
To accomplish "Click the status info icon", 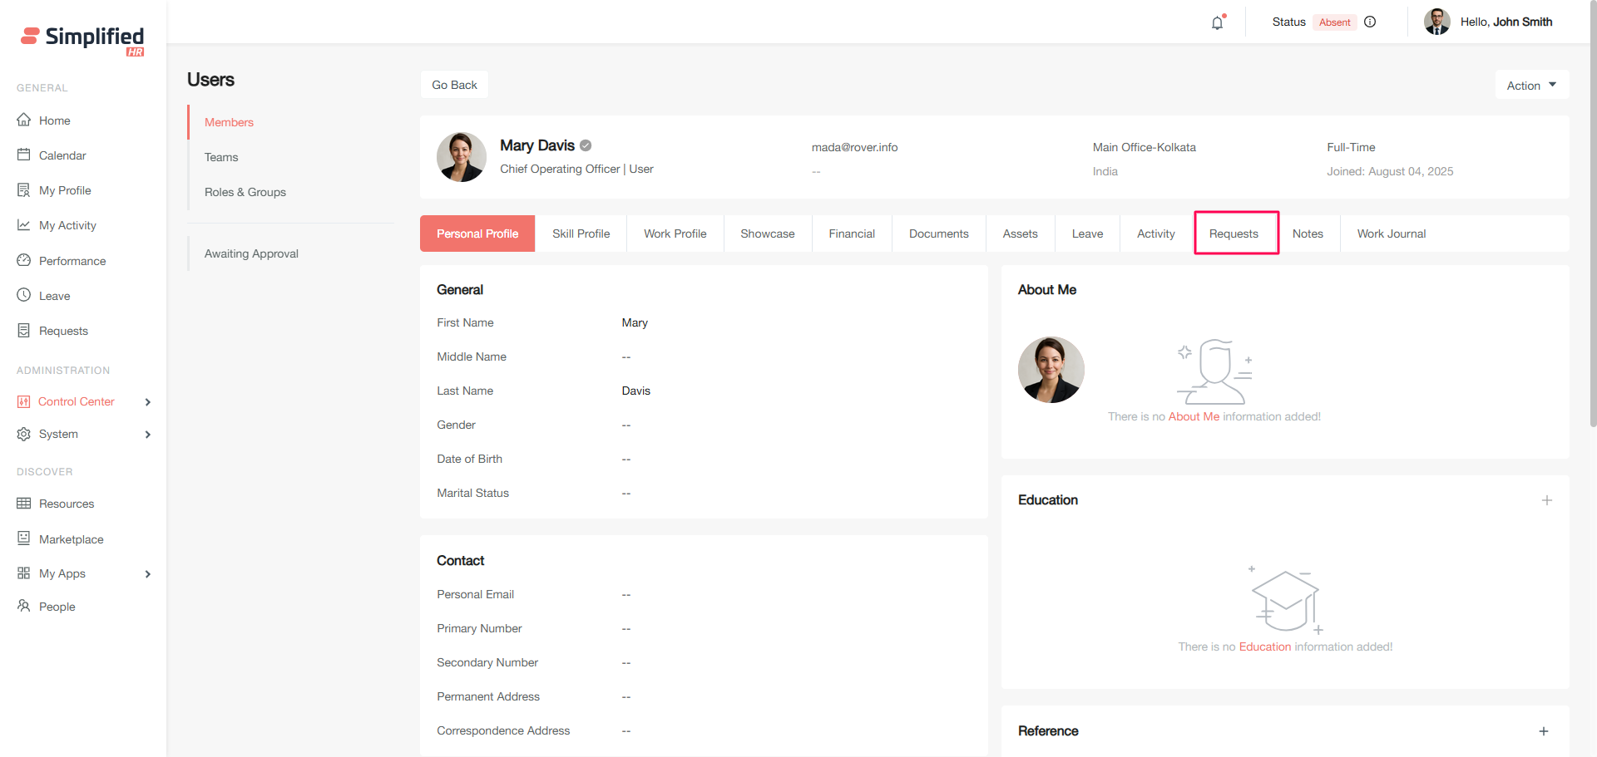I will click(1370, 22).
